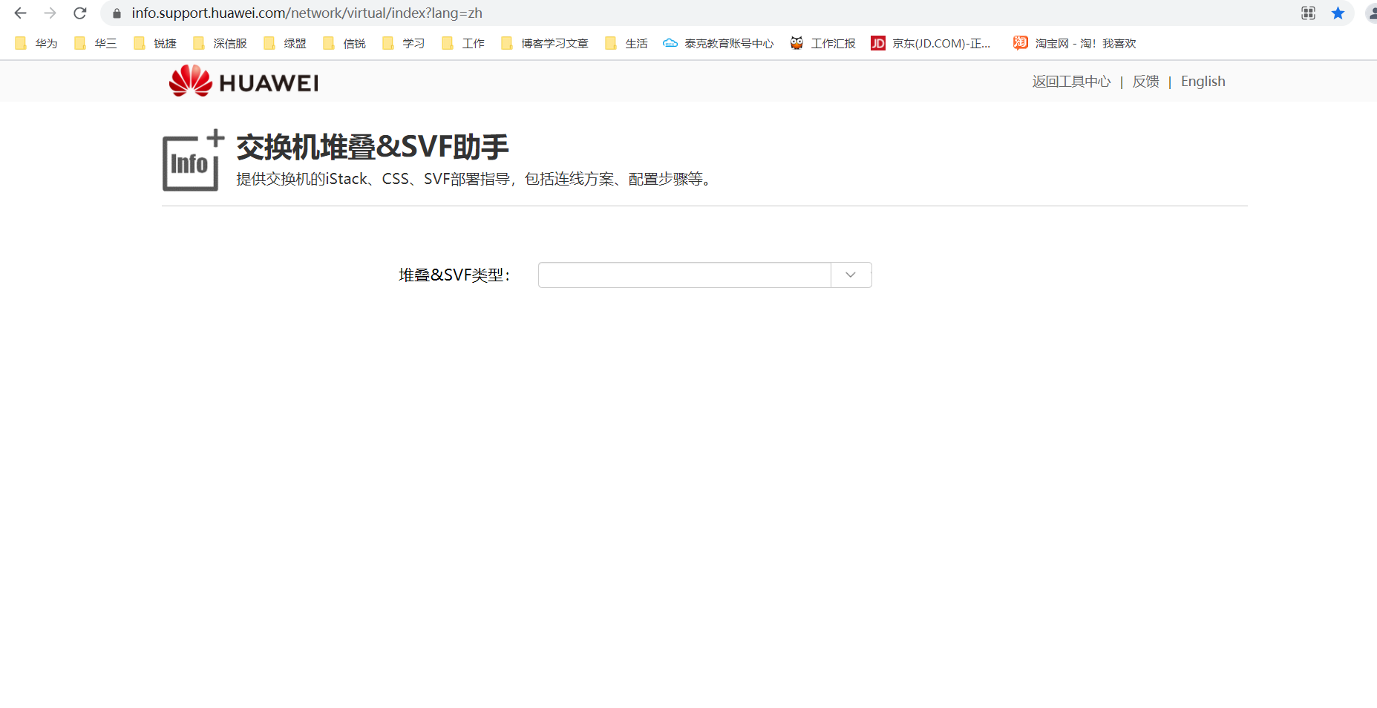Click the 返回工具中心 link
Viewport: 1377px width, 708px height.
1070,82
